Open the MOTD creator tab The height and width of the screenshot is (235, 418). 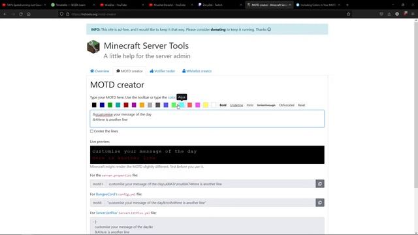pos(129,71)
